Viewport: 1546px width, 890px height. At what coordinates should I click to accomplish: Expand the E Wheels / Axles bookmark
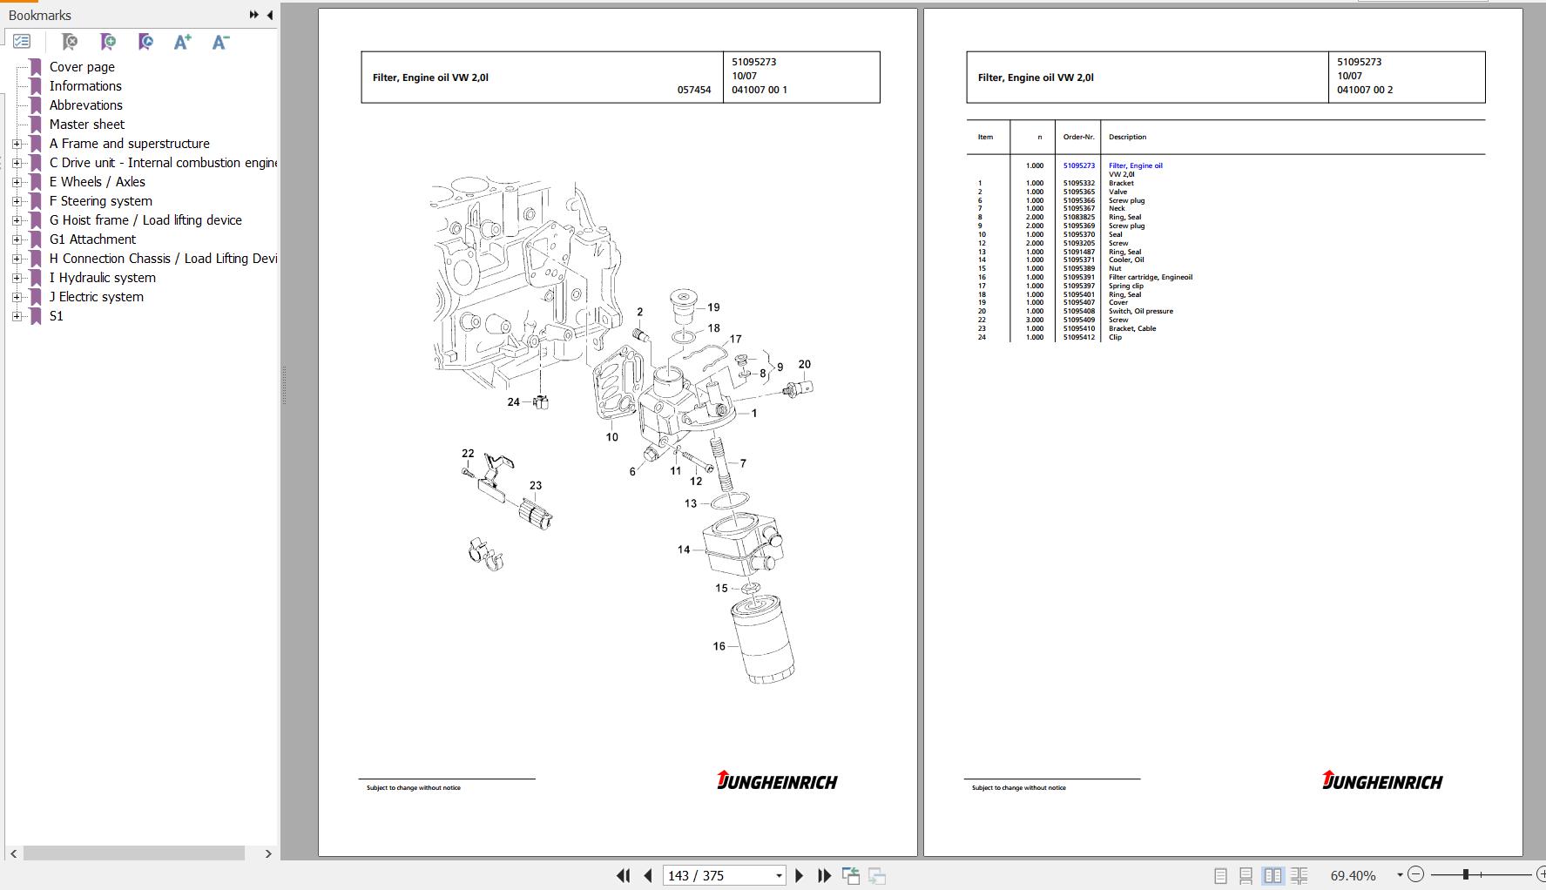tap(17, 182)
